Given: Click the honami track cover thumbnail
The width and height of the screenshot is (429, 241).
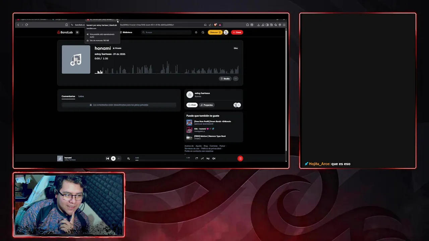Looking at the screenshot, I should 76,60.
